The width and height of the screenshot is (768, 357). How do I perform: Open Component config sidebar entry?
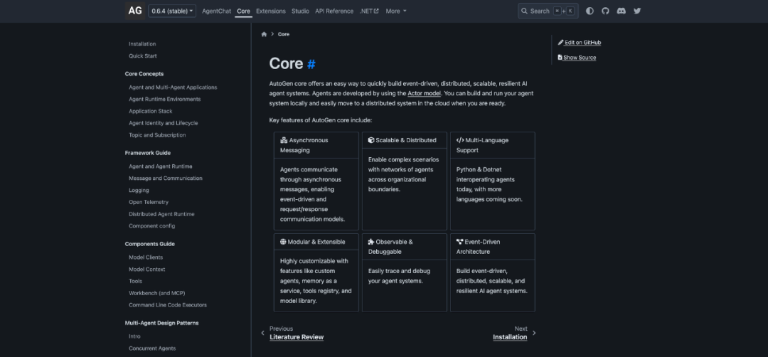tap(152, 225)
